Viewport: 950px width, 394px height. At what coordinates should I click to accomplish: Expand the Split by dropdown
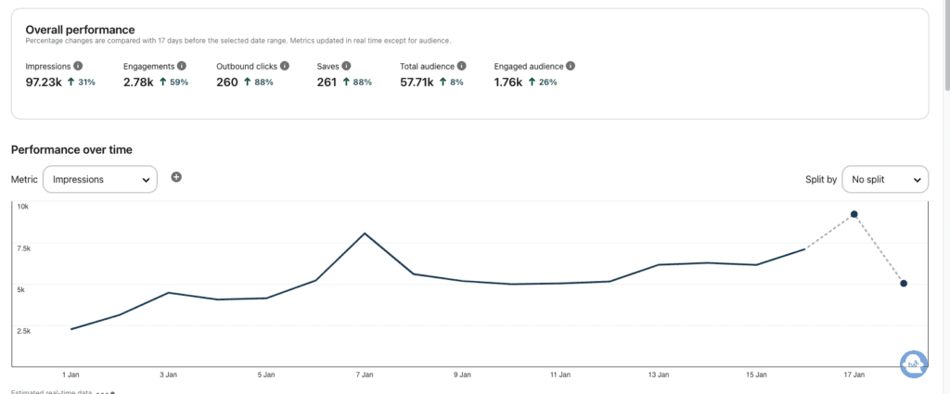[x=884, y=179]
